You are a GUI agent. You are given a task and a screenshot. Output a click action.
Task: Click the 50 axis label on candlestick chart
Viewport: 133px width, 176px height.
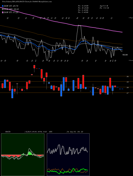(x=127, y=87)
